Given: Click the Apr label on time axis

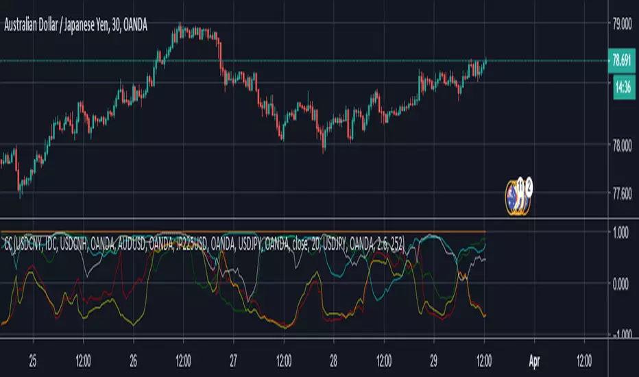Looking at the screenshot, I should pos(534,361).
